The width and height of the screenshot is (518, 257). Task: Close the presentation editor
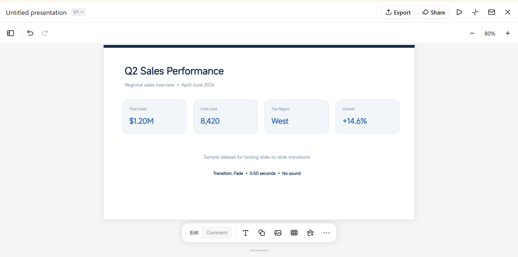(508, 12)
